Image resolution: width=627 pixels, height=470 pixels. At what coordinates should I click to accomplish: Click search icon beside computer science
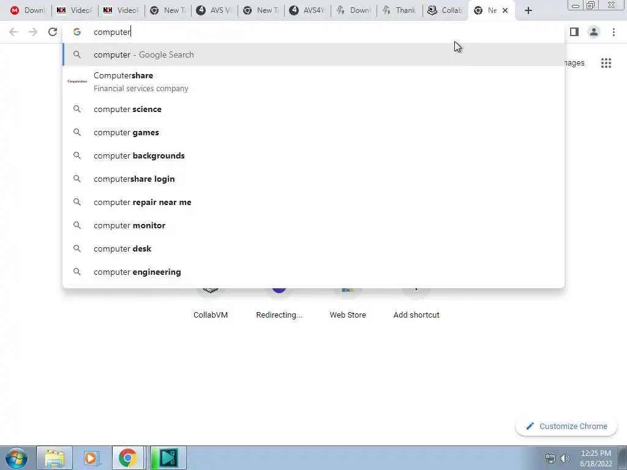tap(77, 109)
